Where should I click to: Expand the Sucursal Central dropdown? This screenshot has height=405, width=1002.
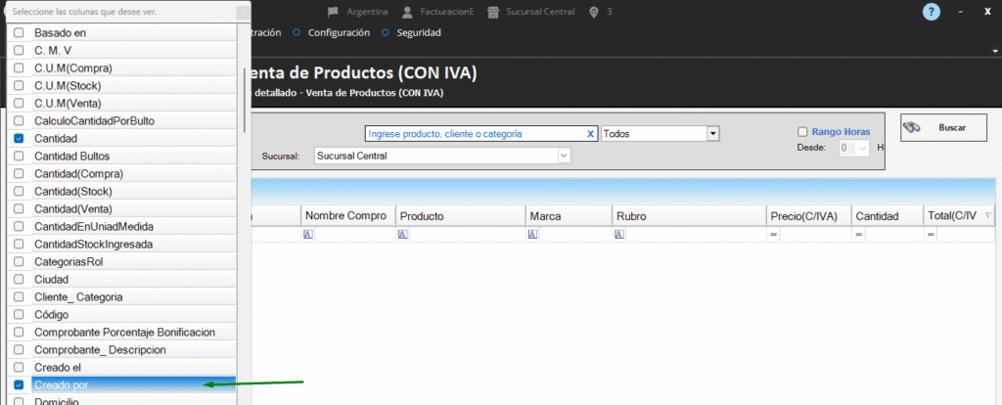[x=564, y=156]
